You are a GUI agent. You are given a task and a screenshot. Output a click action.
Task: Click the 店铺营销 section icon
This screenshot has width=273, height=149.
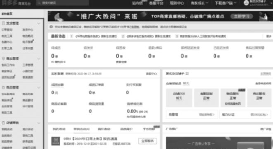[x=3, y=123]
